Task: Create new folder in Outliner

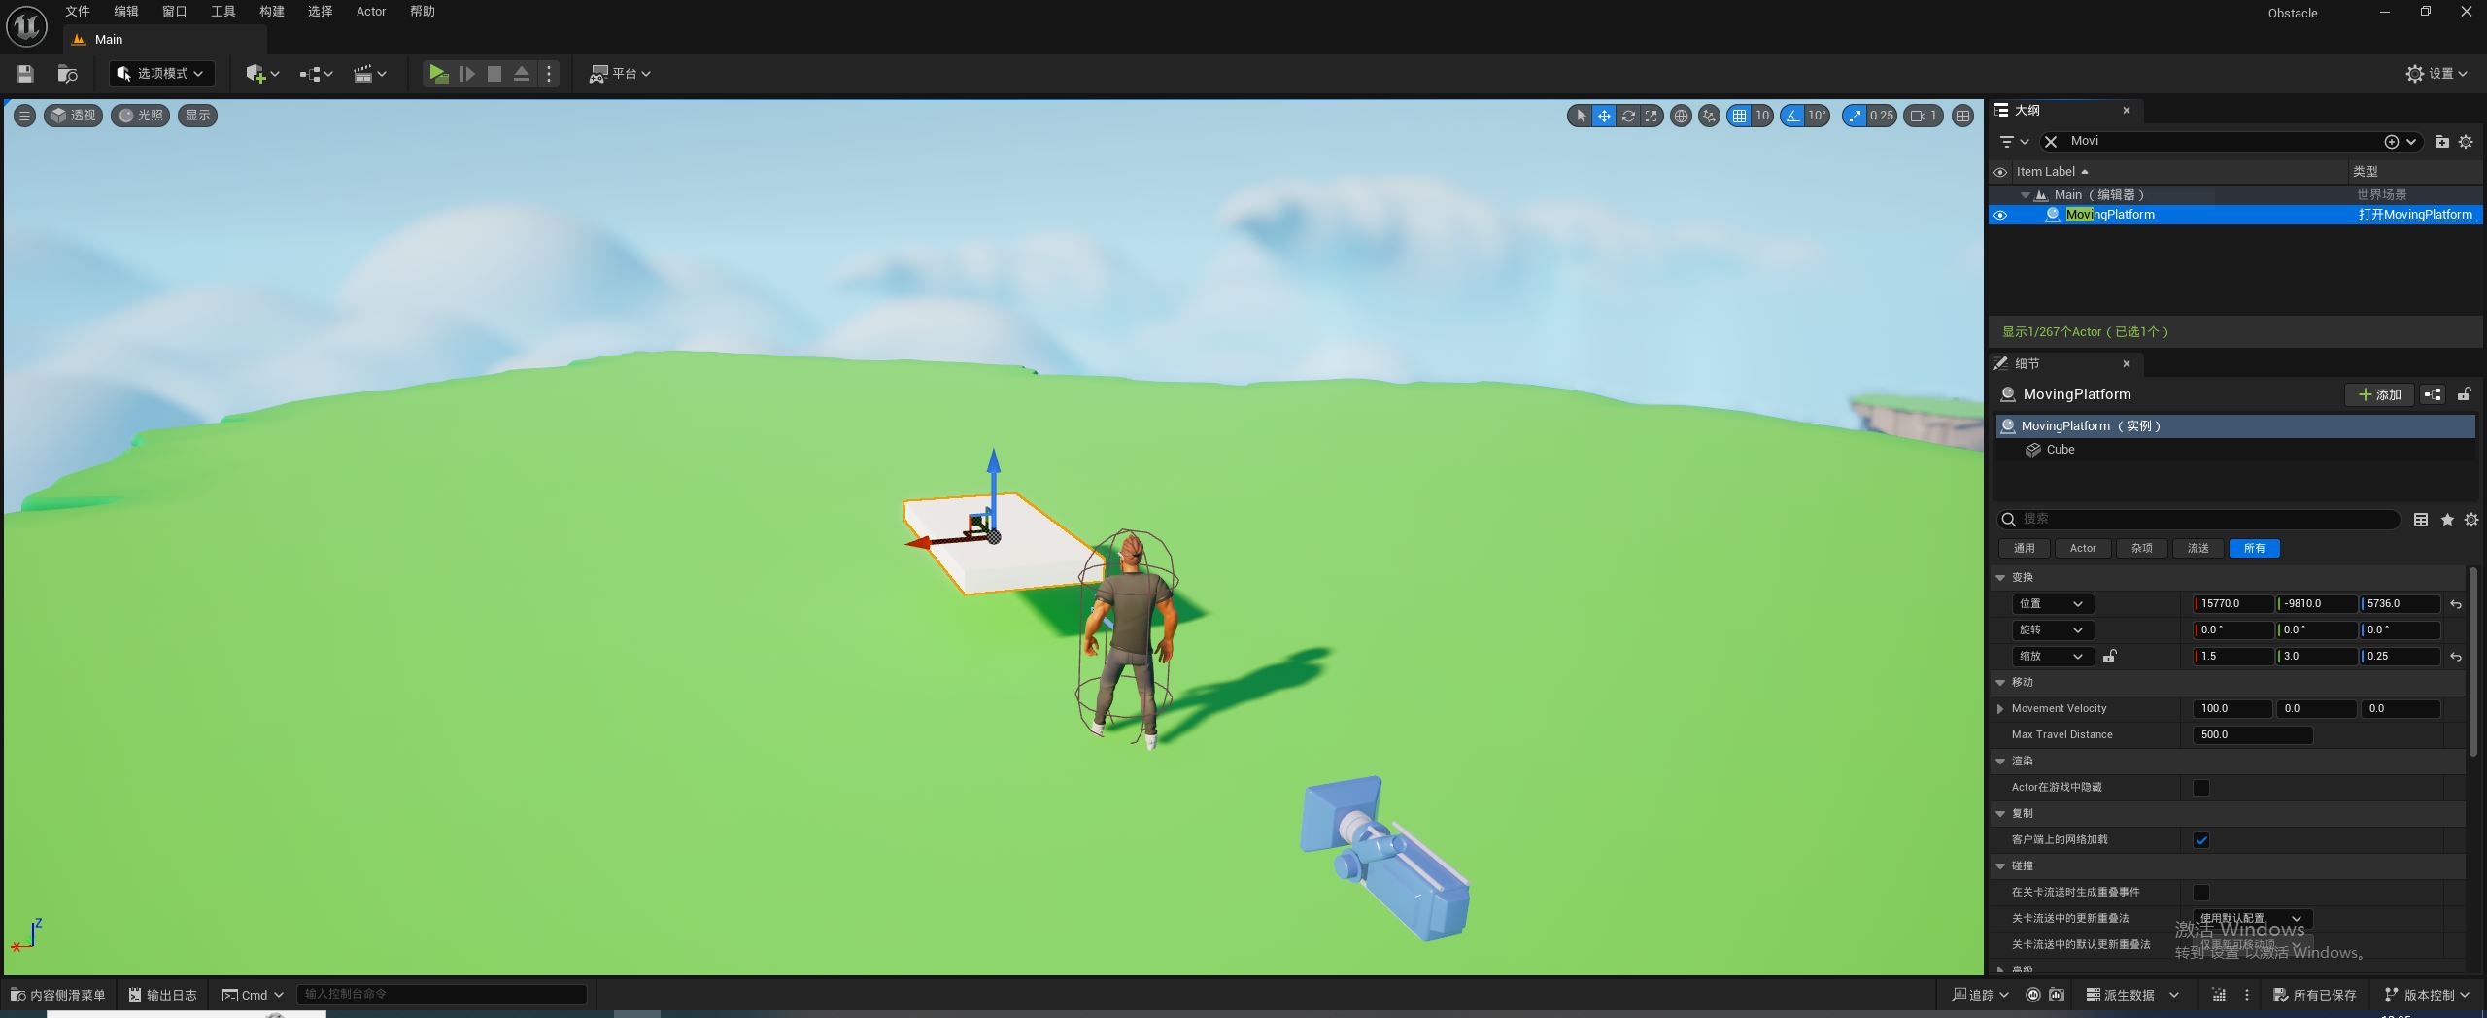Action: pos(2441,142)
